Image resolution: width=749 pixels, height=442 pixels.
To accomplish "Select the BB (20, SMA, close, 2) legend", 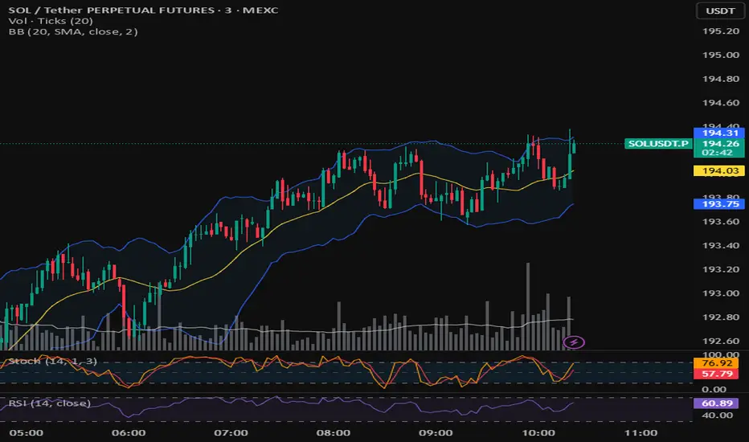I will [73, 31].
